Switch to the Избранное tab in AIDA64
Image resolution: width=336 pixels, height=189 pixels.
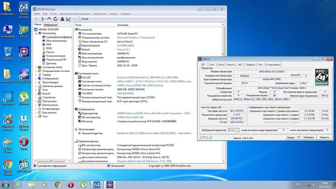click(51, 25)
